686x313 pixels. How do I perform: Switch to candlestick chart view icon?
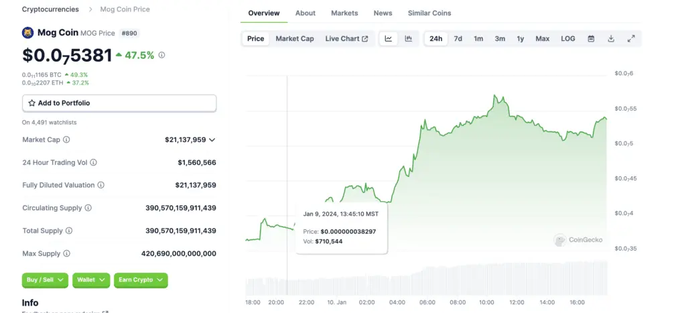[409, 38]
